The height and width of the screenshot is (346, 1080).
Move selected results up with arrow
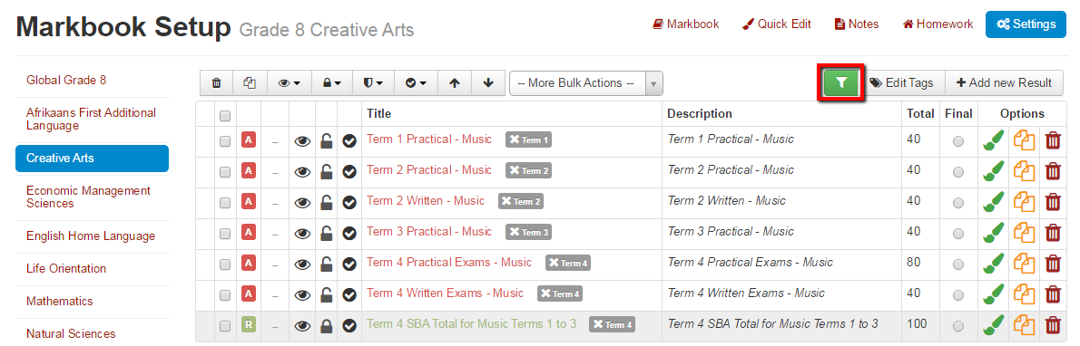coord(454,82)
